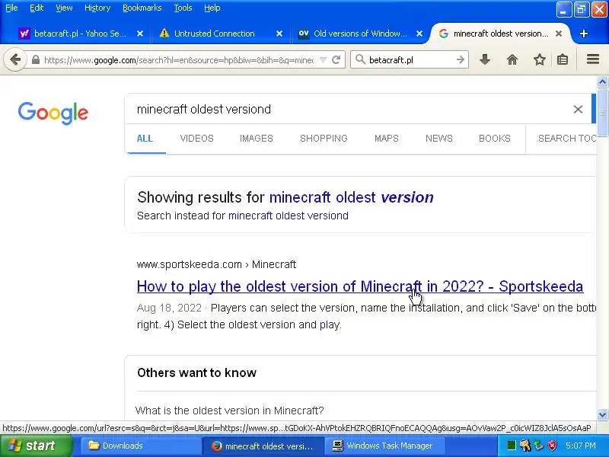Open the Windows Start button
This screenshot has height=457, width=609.
click(36, 446)
